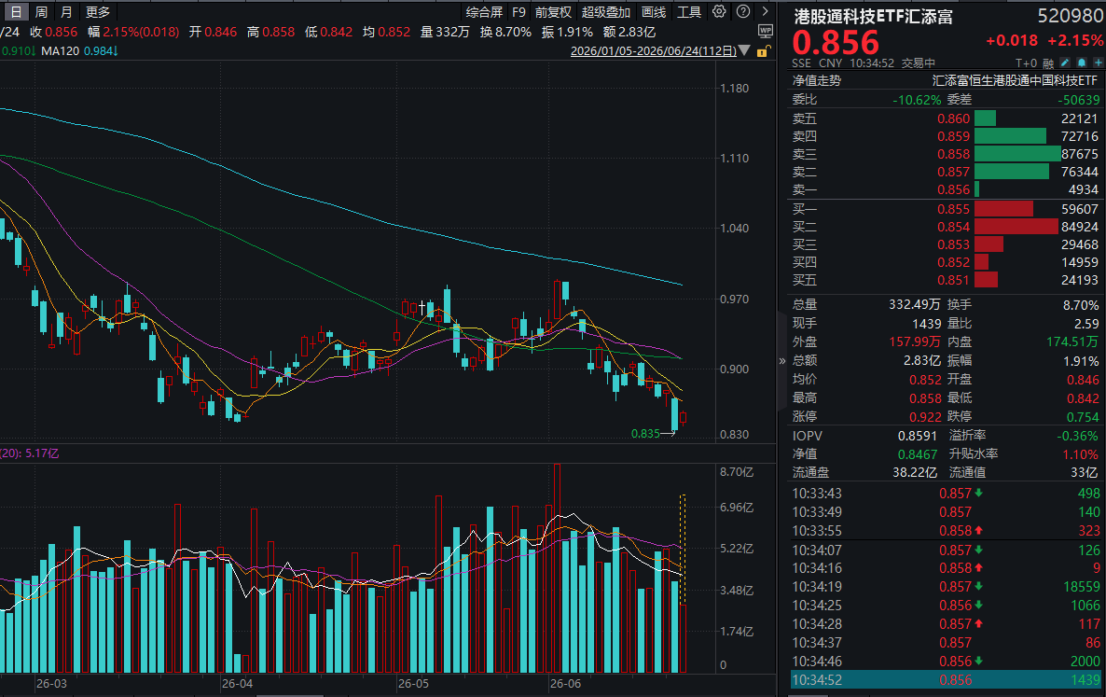Click the 溢折率 value -0.36%
This screenshot has width=1106, height=697.
pyautogui.click(x=1078, y=436)
